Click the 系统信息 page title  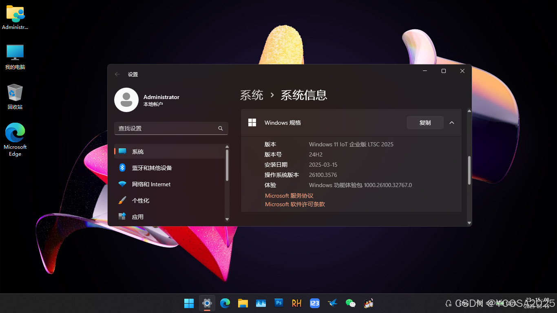pos(304,95)
